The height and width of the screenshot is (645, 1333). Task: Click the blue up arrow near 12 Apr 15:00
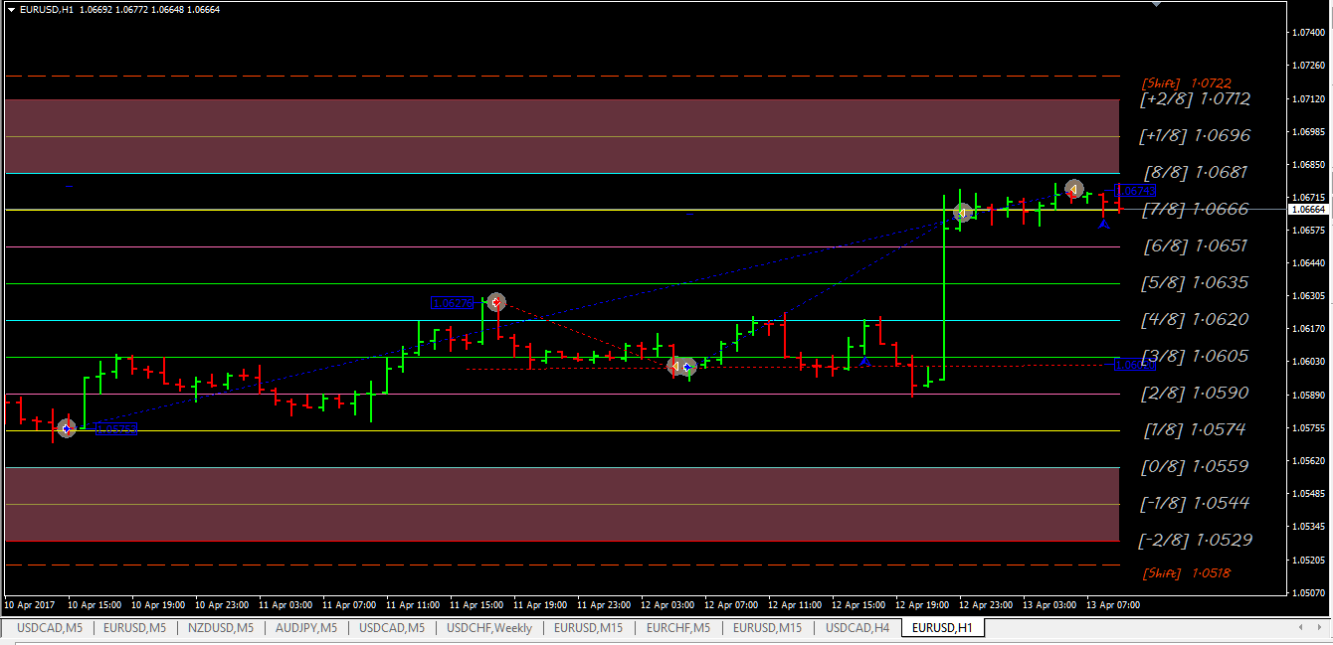tap(864, 361)
